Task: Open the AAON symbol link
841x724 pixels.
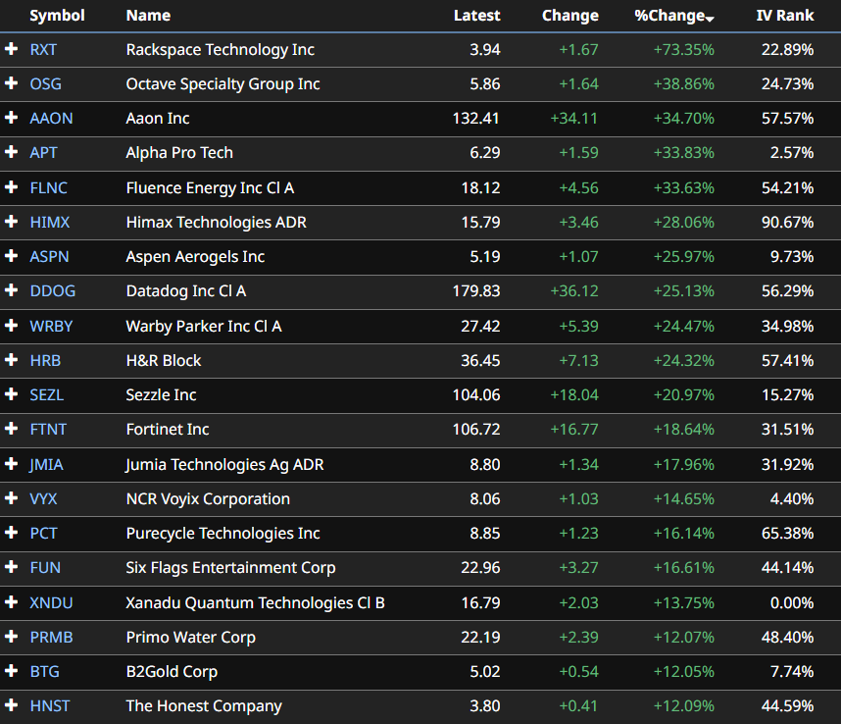Action: tap(52, 118)
